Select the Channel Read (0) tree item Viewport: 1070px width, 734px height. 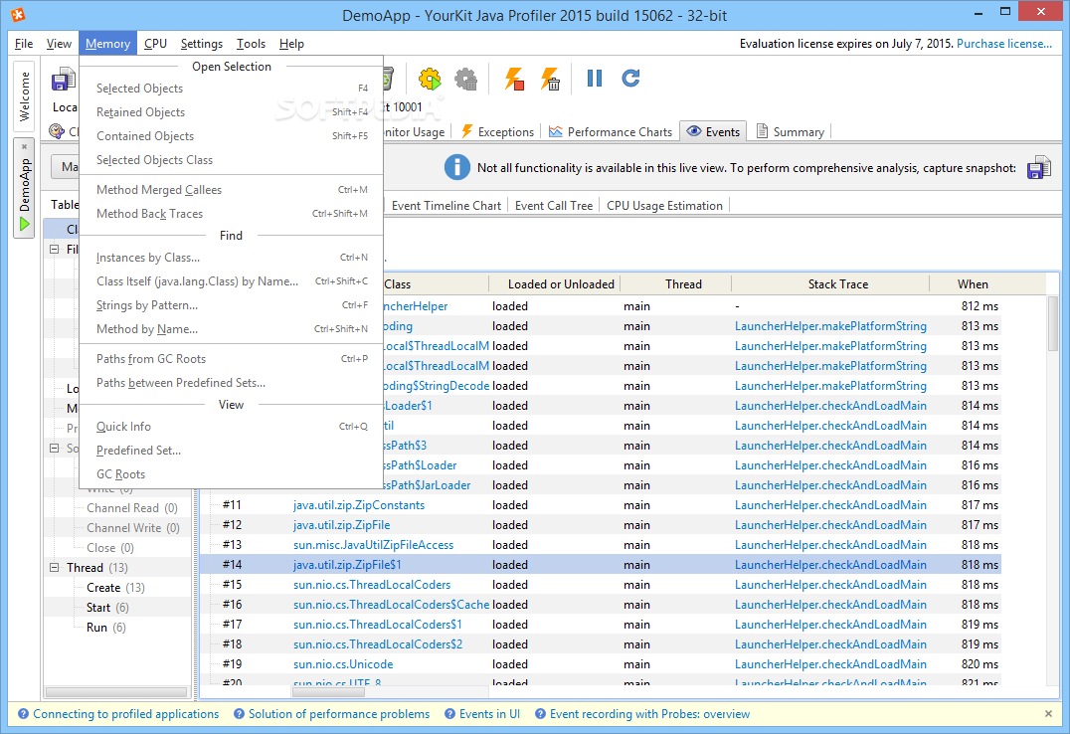tap(131, 508)
